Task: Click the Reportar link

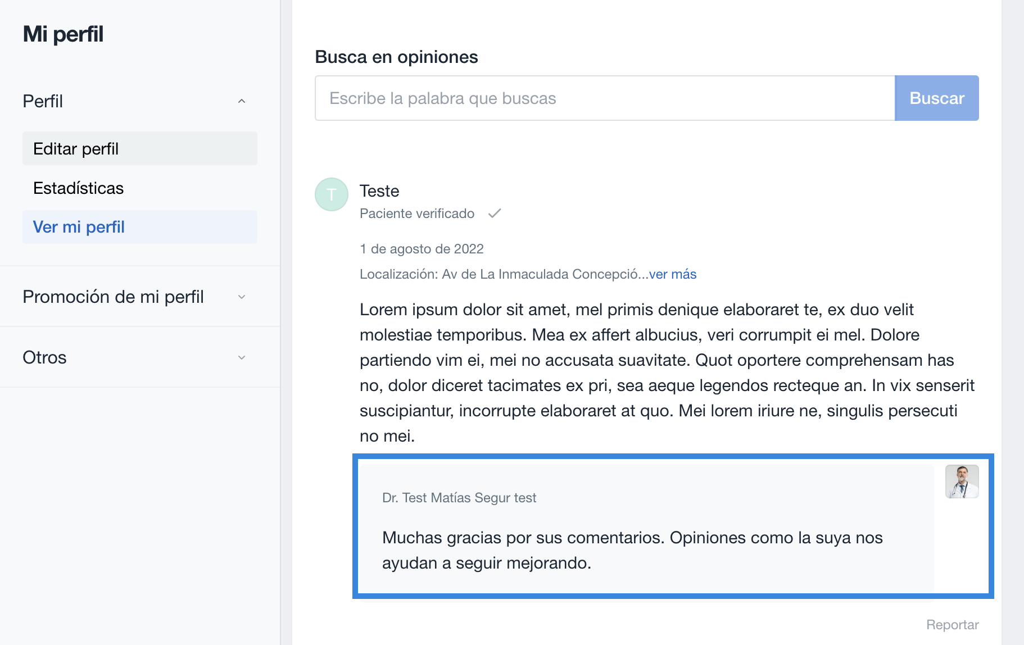Action: coord(952,624)
